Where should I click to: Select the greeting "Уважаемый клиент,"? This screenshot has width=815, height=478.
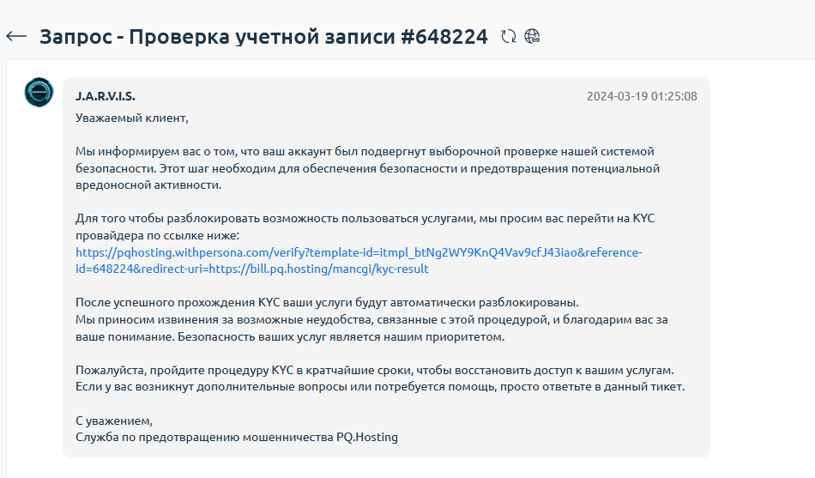click(132, 118)
